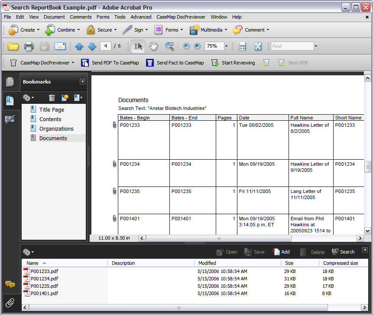
Task: Click Send PDF To CaseMap button
Action: pos(110,63)
